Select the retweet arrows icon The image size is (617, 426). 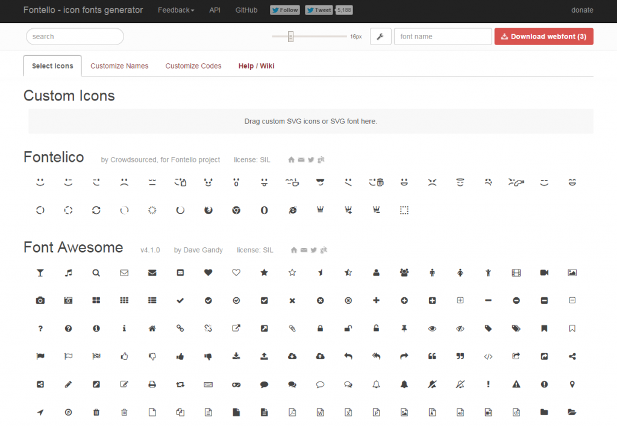[180, 384]
